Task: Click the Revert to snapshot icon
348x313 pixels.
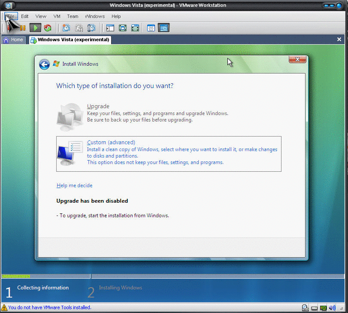Action: click(79, 28)
